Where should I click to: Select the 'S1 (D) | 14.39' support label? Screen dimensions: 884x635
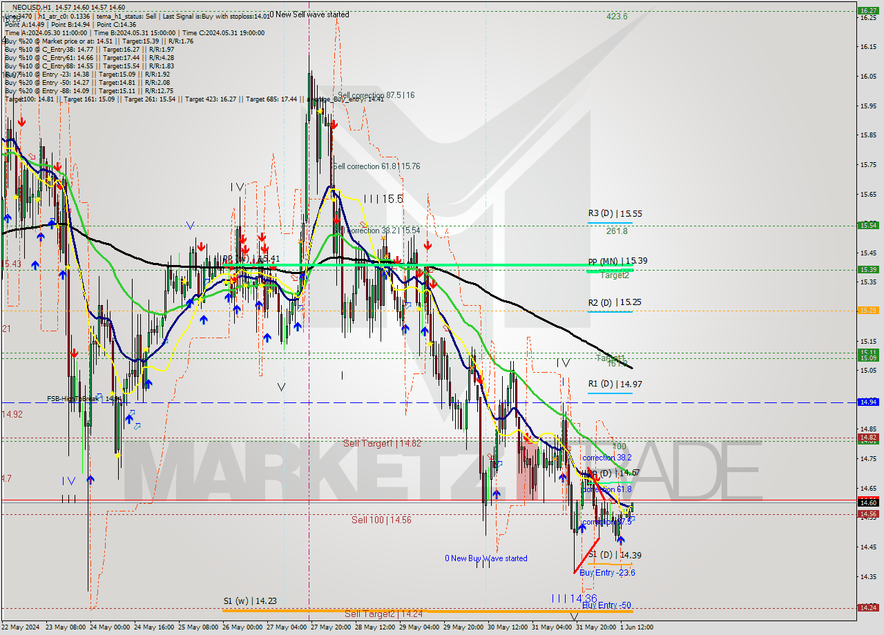pyautogui.click(x=615, y=555)
